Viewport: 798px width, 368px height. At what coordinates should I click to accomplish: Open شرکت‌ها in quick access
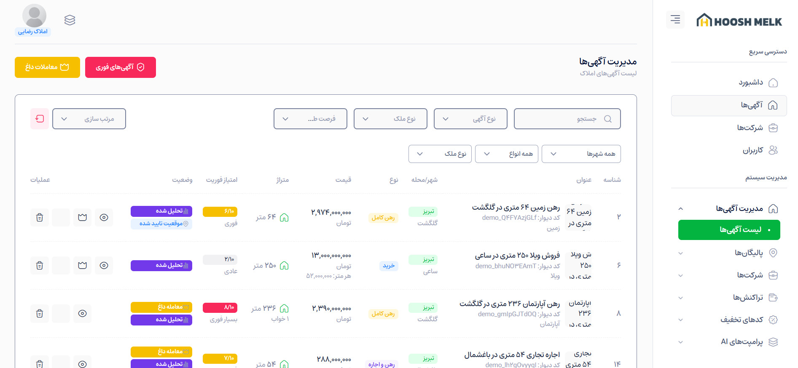729,128
